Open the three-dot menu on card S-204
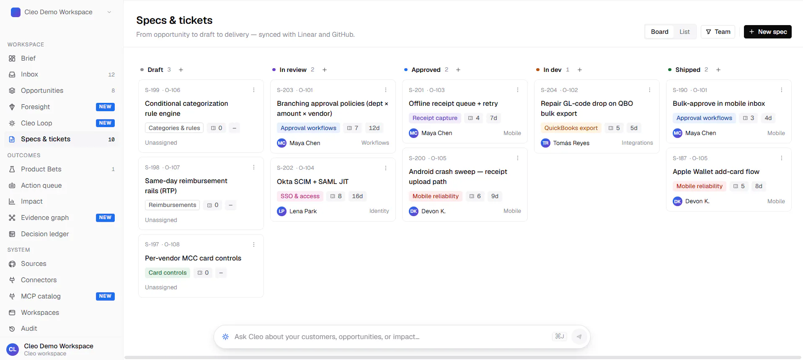The image size is (803, 360). point(650,90)
